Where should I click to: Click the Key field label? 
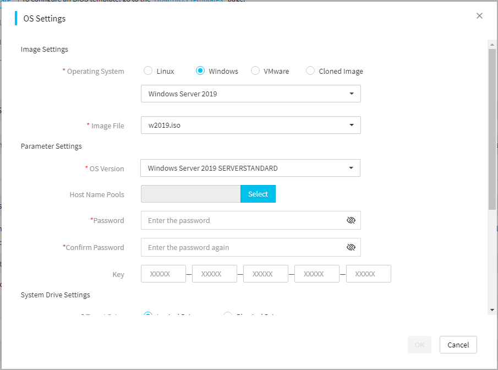click(x=118, y=274)
